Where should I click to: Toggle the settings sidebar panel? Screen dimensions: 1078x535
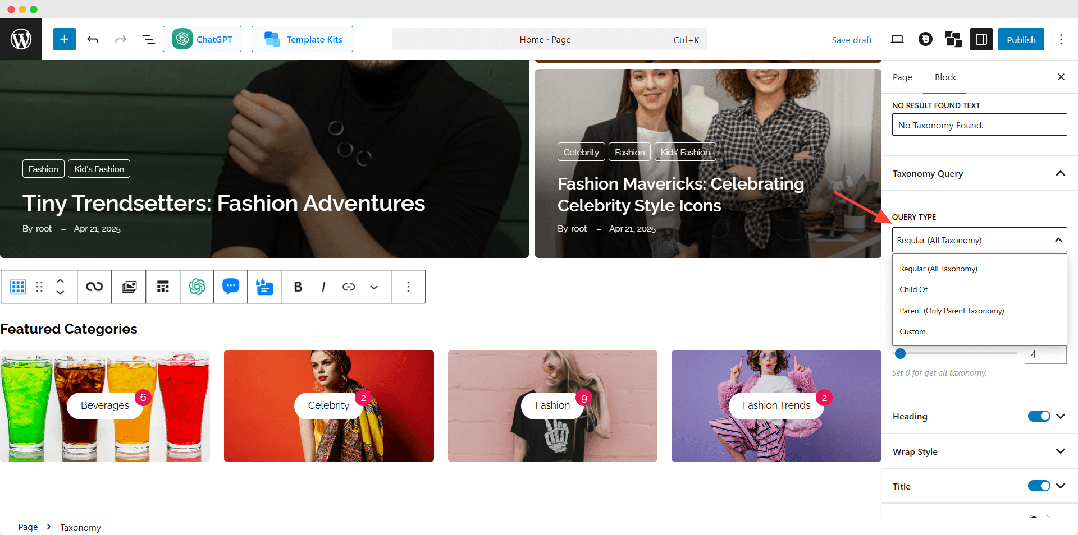point(981,39)
